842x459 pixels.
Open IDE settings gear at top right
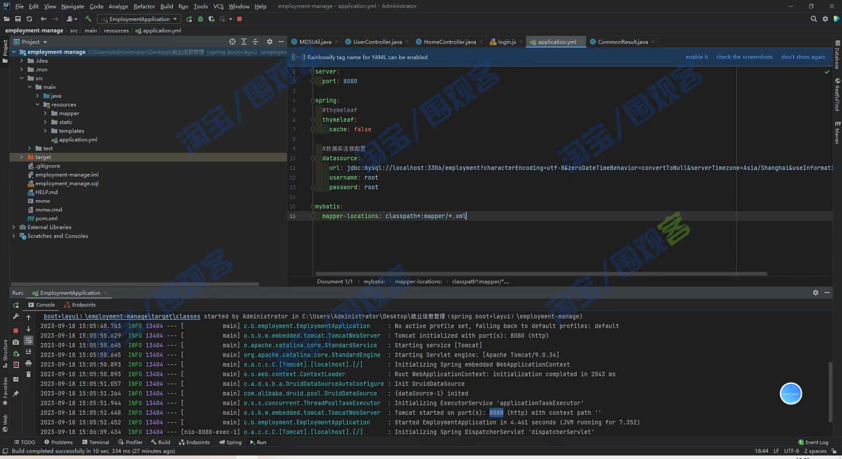[825, 19]
